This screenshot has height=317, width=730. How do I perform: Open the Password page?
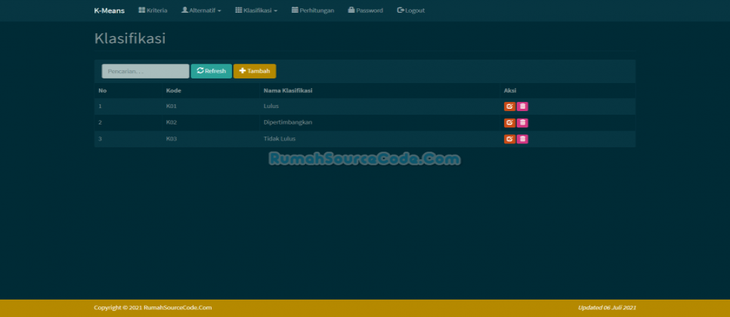[366, 11]
